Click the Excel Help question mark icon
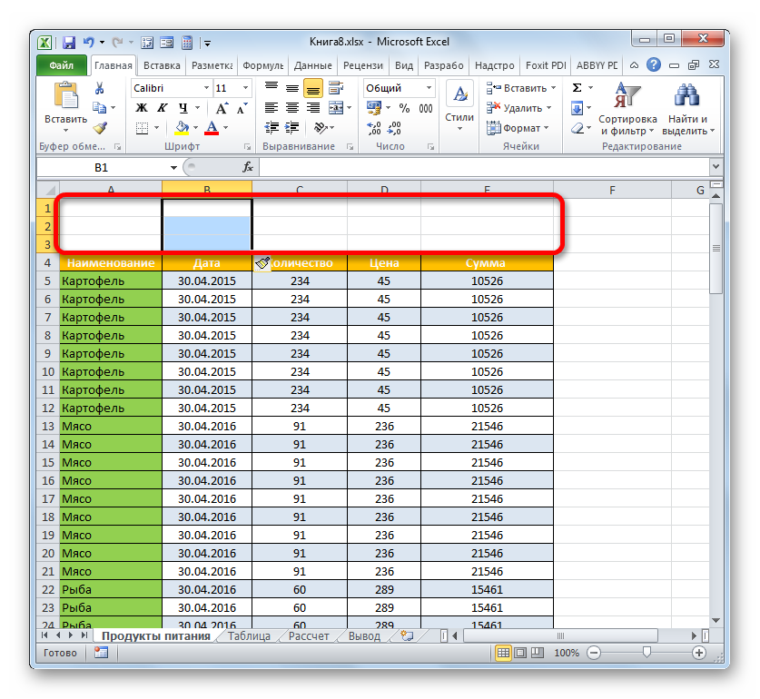This screenshot has width=760, height=699. click(654, 65)
